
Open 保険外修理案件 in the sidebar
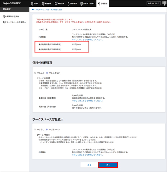pos(12,17)
